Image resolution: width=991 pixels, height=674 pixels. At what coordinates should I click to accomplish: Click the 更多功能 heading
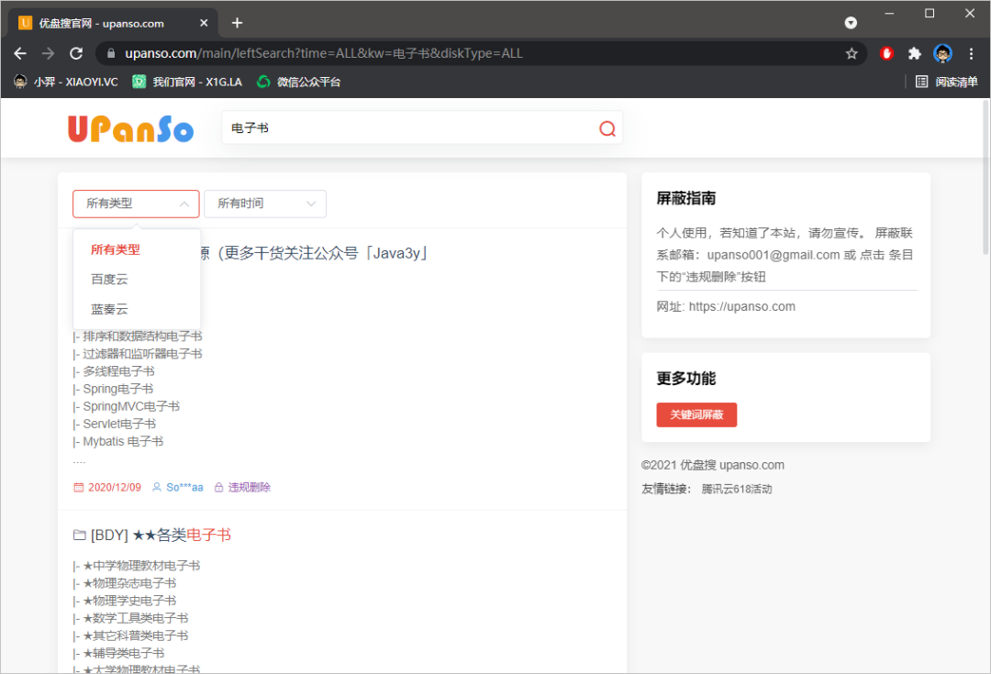685,379
